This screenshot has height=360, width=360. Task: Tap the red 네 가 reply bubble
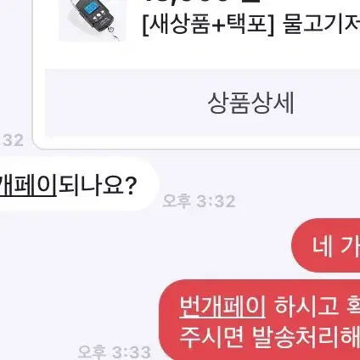click(x=326, y=245)
